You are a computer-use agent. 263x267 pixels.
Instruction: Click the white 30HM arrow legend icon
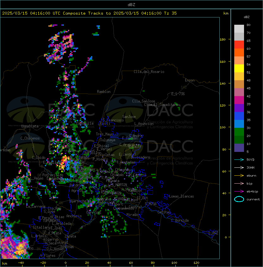click(239, 167)
